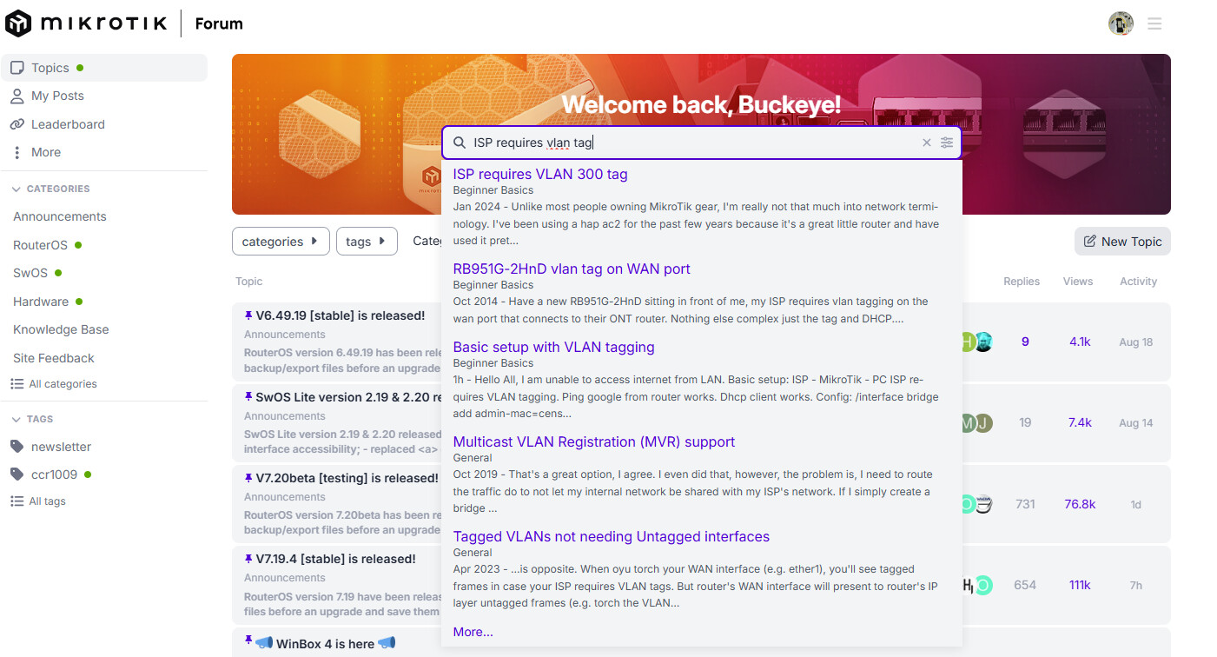Open topic 'V7.19.4 [stable] is released!'
Image resolution: width=1217 pixels, height=657 pixels.
[x=335, y=559]
